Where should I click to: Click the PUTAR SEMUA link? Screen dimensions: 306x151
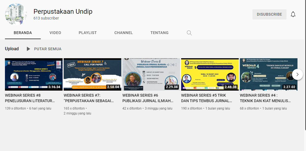[48, 49]
